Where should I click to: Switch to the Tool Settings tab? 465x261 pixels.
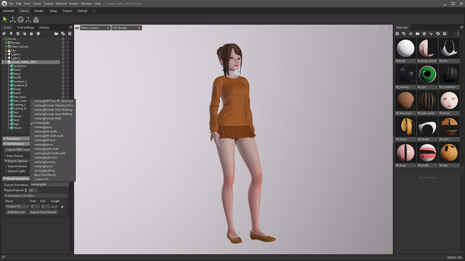tap(25, 28)
